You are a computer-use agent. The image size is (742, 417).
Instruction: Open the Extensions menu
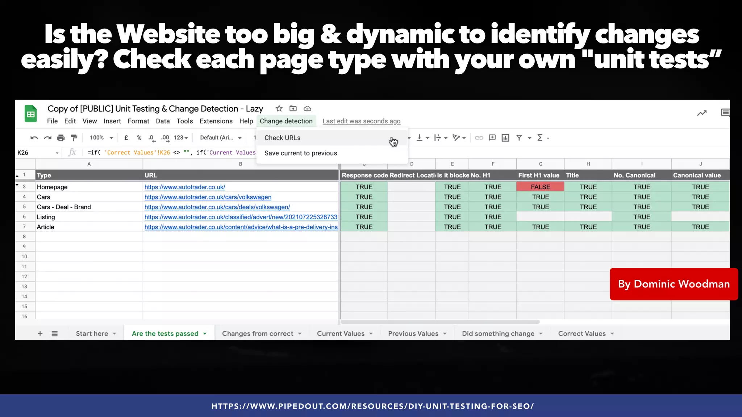click(x=216, y=121)
